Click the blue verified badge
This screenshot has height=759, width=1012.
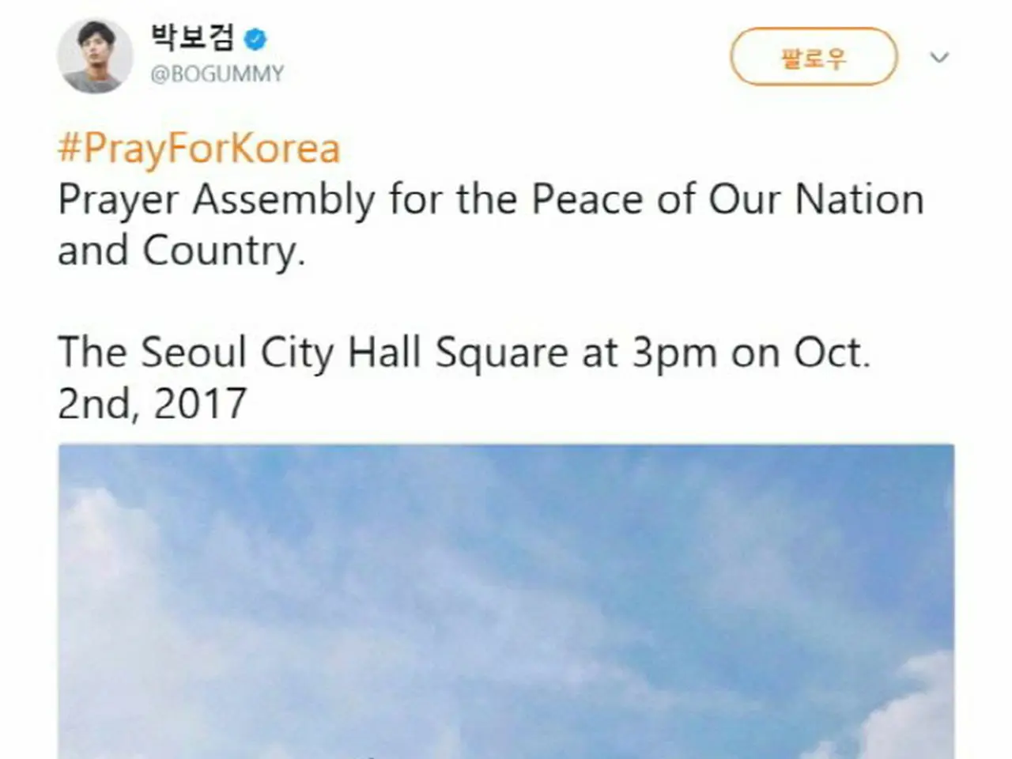(255, 37)
